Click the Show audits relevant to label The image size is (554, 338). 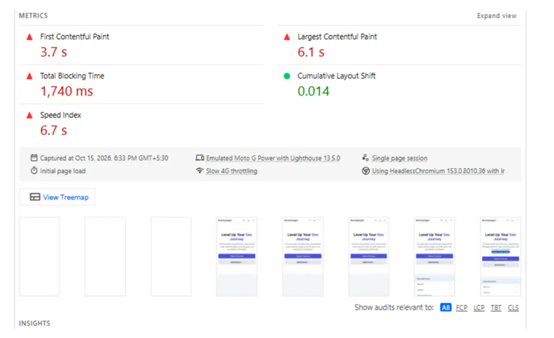[x=394, y=308]
